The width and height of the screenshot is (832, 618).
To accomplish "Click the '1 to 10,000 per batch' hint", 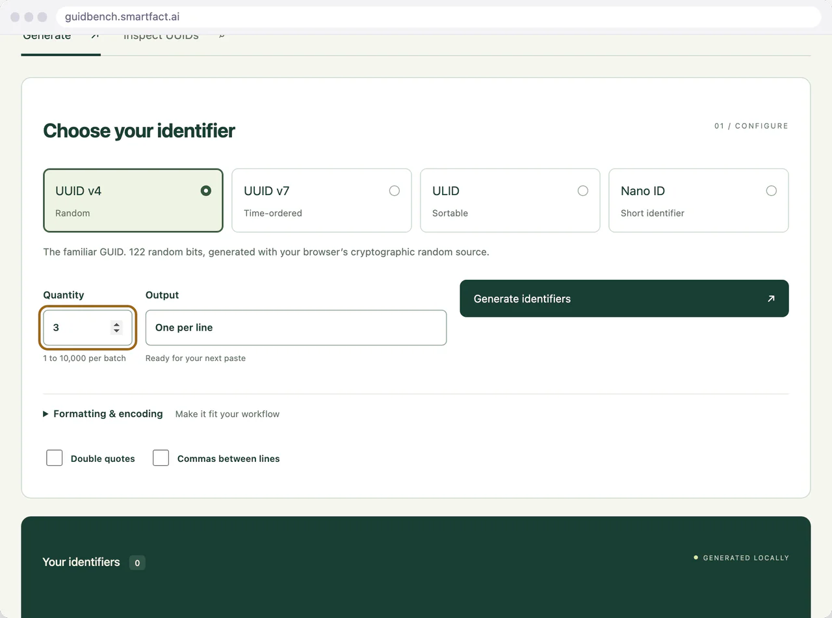I will coord(84,358).
